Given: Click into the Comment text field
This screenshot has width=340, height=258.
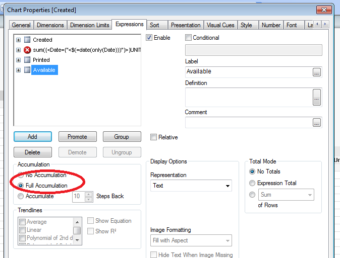Looking at the screenshot, I should pos(249,123).
